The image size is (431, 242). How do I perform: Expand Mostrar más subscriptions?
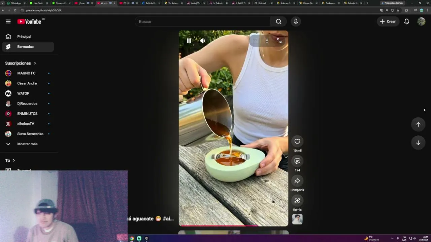pyautogui.click(x=28, y=144)
